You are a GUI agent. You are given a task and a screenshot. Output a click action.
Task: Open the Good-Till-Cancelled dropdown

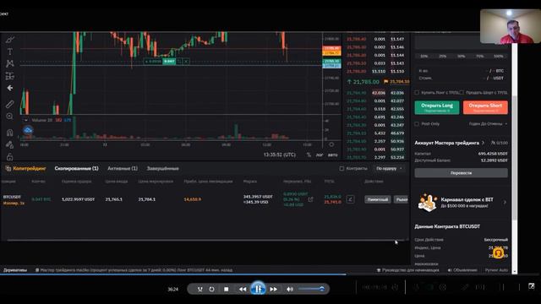(x=488, y=124)
